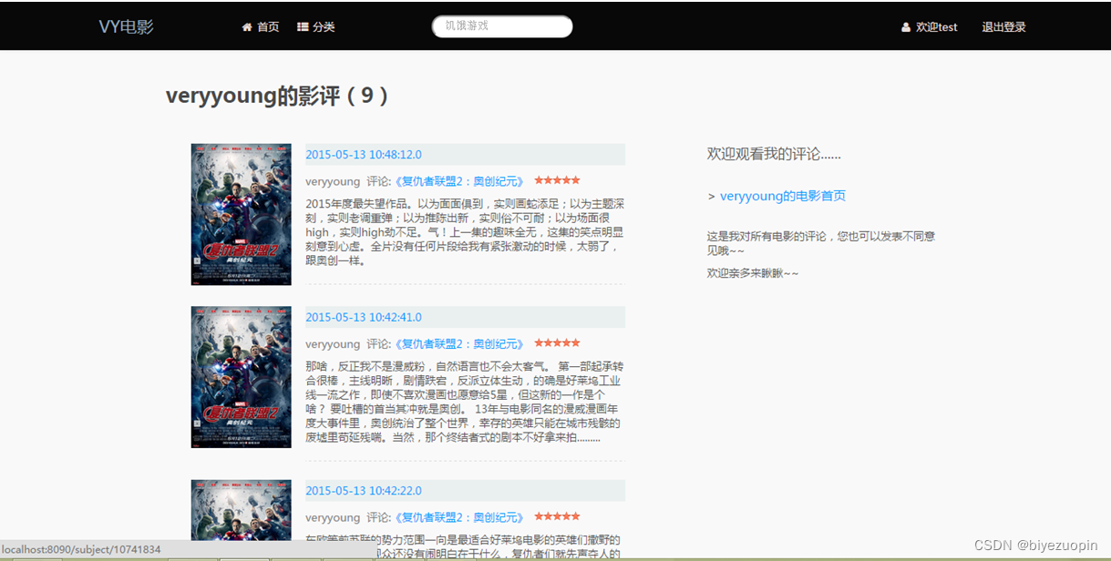Click review text starting 2015年度最失望作品
This screenshot has height=561, width=1111.
[x=465, y=232]
